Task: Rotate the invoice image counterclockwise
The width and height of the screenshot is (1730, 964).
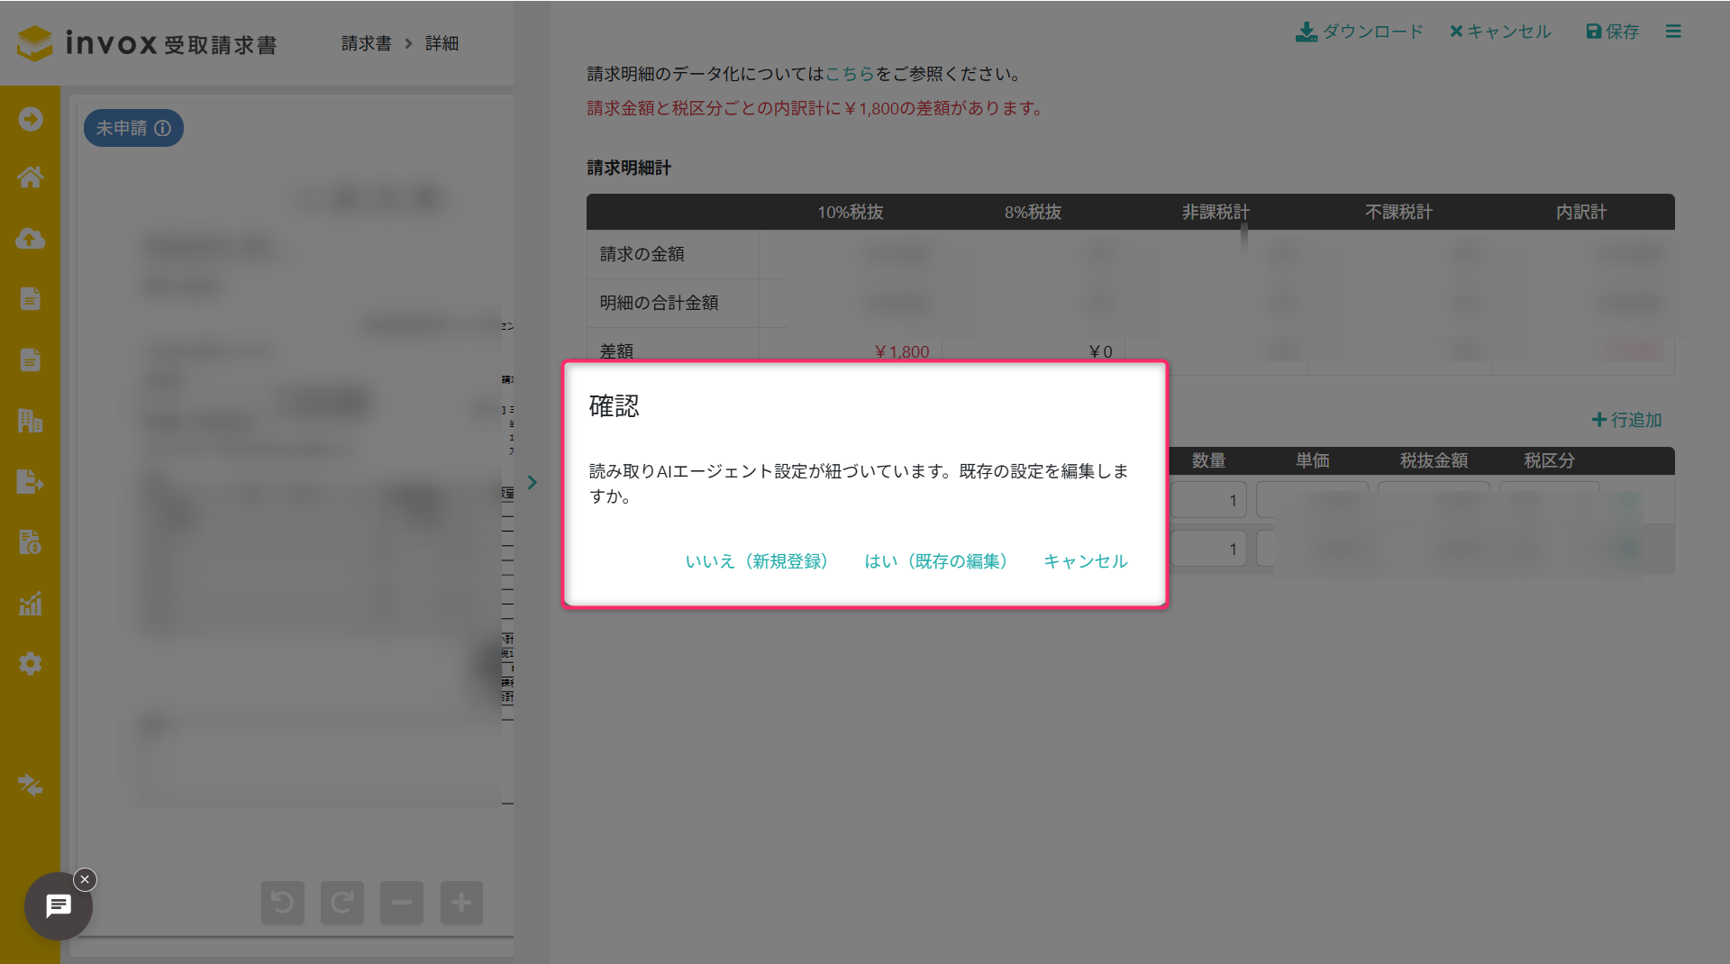Action: (283, 903)
